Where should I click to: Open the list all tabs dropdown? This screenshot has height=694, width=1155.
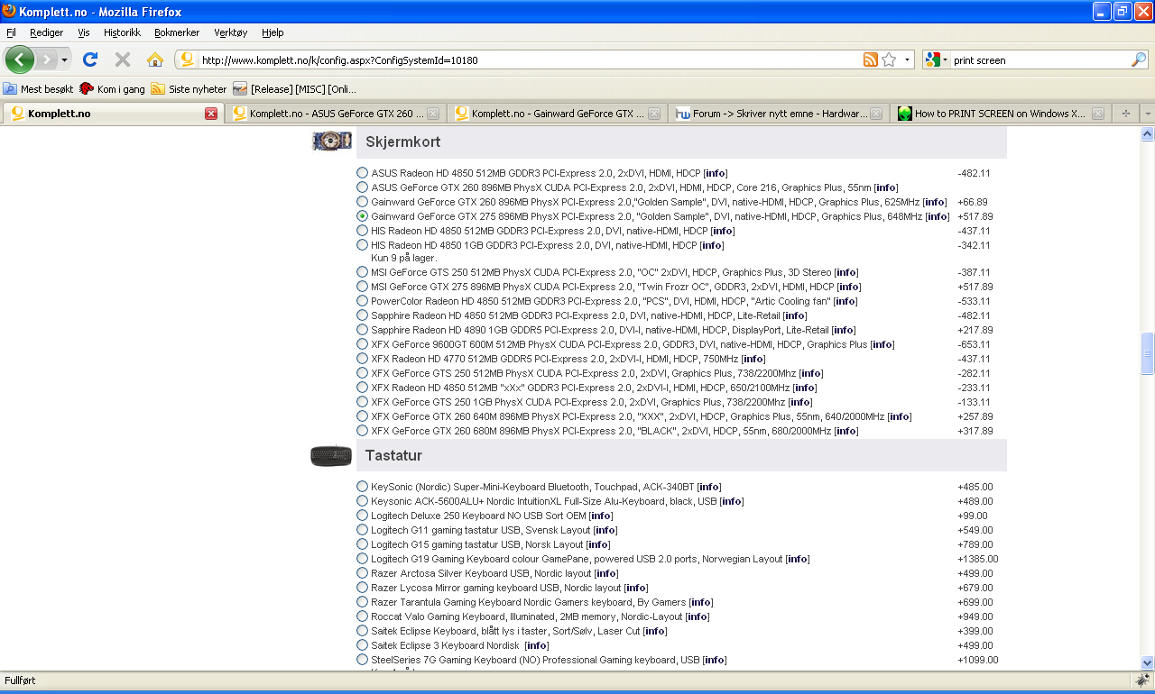[x=1147, y=114]
